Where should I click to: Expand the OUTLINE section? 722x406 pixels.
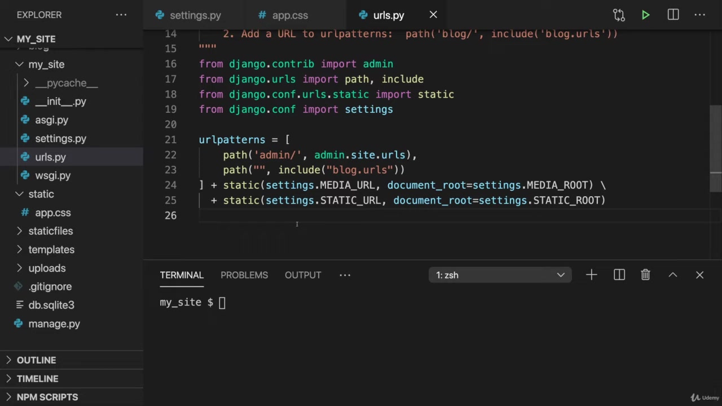tap(36, 360)
